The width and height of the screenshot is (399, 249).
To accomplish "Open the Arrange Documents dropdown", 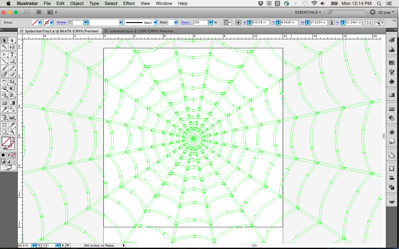I will pos(52,12).
